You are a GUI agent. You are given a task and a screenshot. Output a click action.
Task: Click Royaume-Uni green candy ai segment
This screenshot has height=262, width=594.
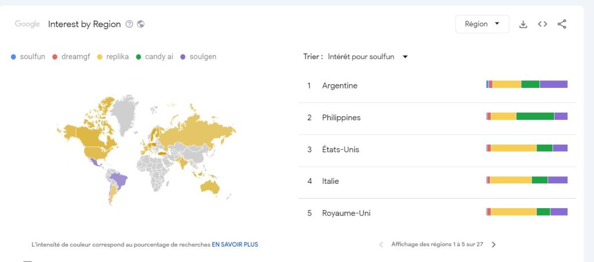pos(543,212)
